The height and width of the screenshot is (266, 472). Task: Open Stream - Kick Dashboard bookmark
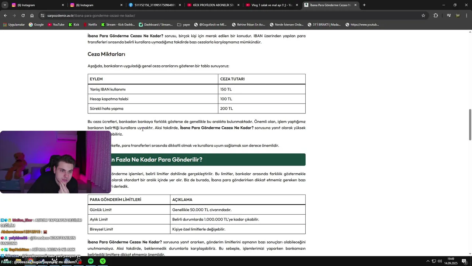pyautogui.click(x=118, y=25)
